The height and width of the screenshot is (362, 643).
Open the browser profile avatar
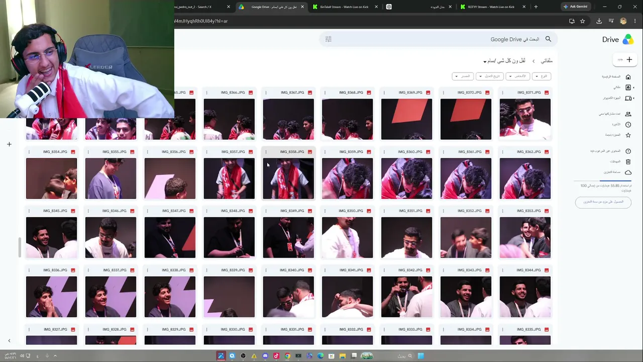tap(623, 21)
